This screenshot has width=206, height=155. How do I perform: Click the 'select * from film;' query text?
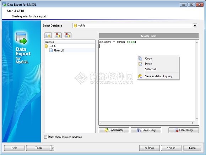pyautogui.click(x=118, y=42)
